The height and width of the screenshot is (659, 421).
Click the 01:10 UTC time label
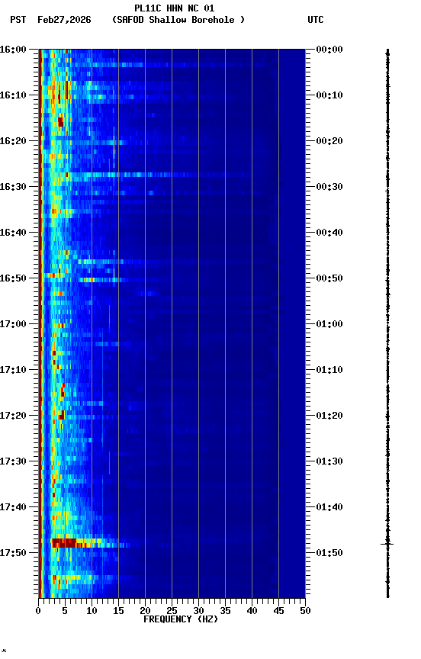point(329,370)
